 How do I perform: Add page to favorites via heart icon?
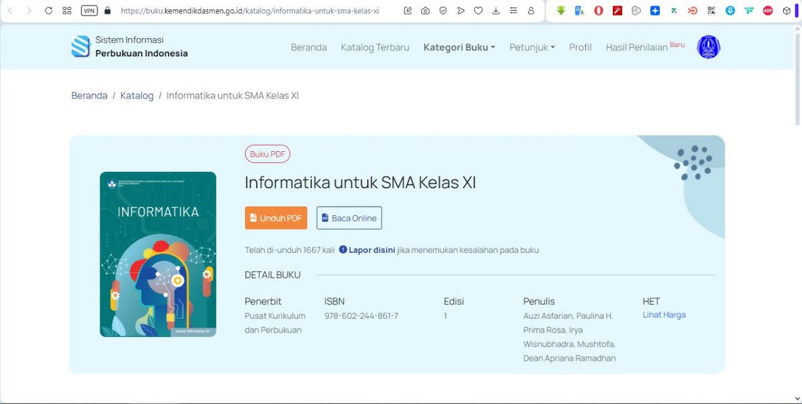[478, 10]
